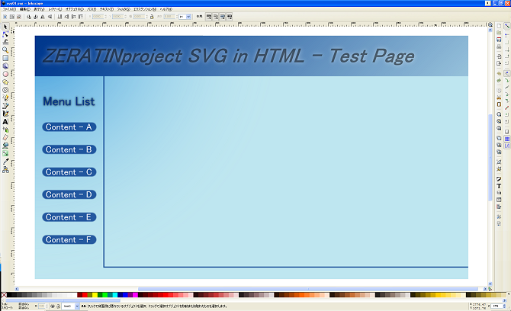511x311 pixels.
Task: Click the Content - A pill on canvas
Action: pyautogui.click(x=69, y=127)
